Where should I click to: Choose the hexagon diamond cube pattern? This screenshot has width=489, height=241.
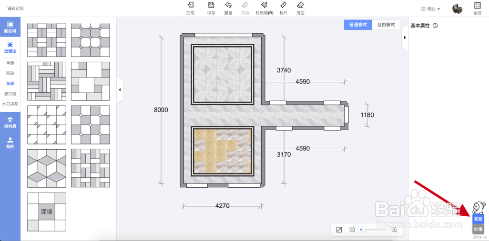point(47,168)
